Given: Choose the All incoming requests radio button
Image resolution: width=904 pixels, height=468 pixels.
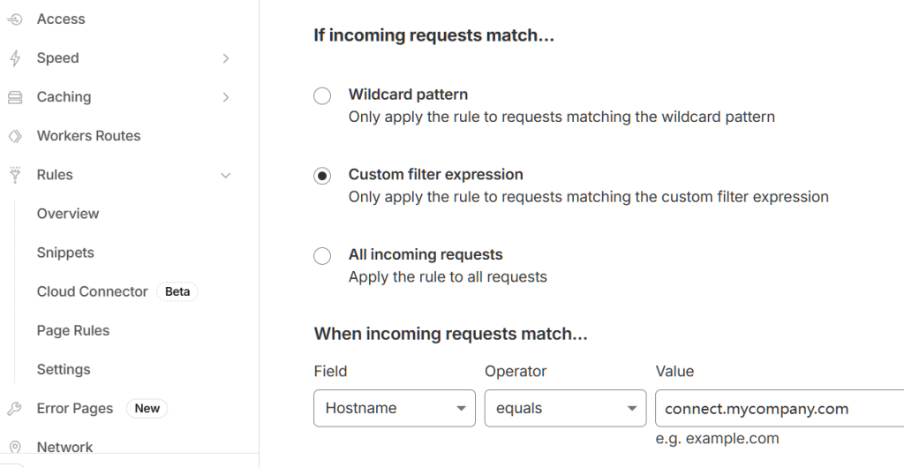Looking at the screenshot, I should (322, 256).
